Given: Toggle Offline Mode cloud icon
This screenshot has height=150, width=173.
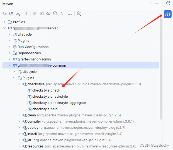Looking at the screenshot, I should tap(48, 13).
